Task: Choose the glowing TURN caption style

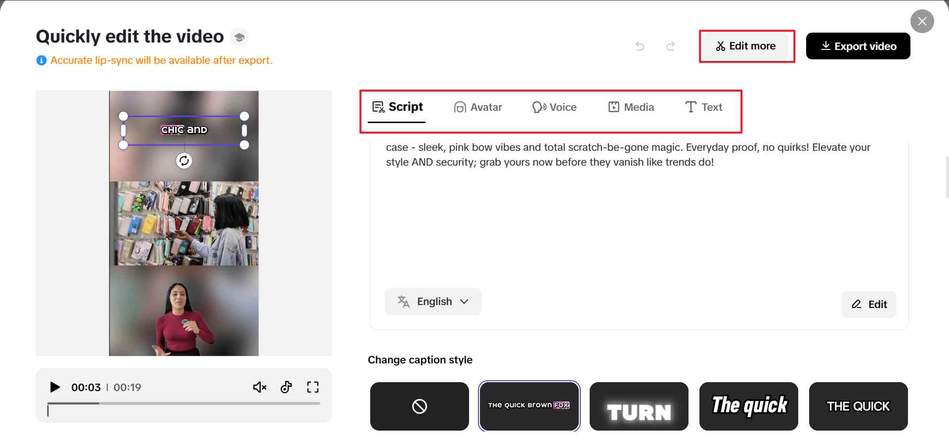Action: (x=639, y=406)
